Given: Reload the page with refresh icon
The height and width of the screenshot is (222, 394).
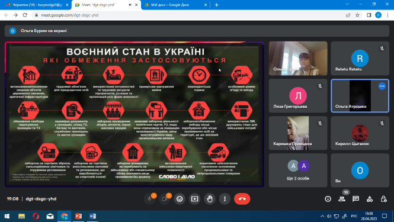Looking at the screenshot, I should click(25, 15).
